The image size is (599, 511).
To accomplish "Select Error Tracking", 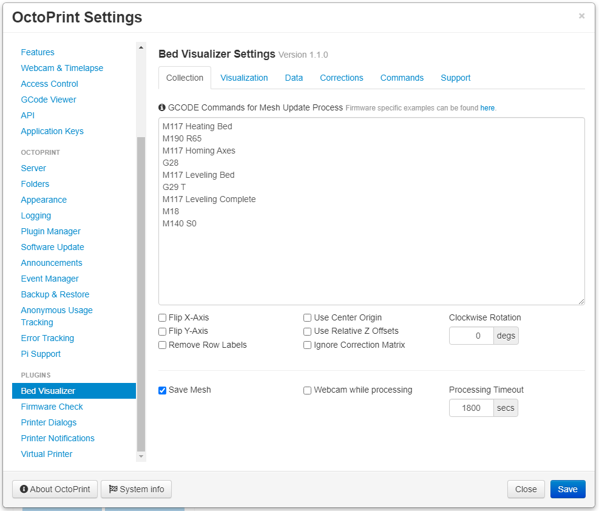I will tap(47, 338).
